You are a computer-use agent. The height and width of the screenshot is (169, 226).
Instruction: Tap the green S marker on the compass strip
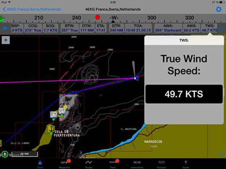click(x=2, y=18)
